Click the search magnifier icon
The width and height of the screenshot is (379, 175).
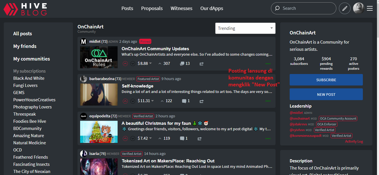(x=277, y=8)
